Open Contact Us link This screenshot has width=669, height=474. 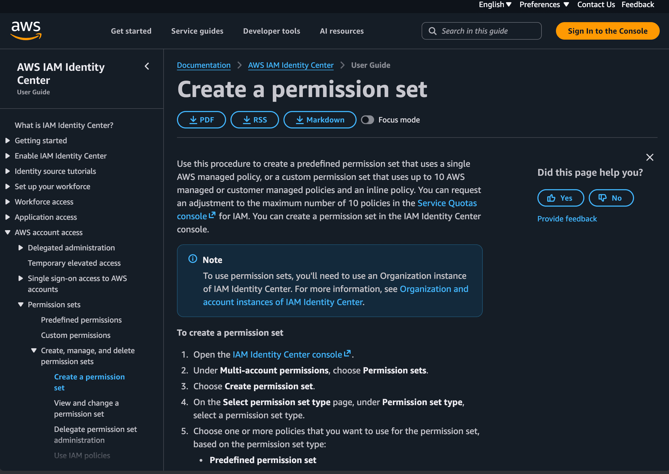click(596, 5)
